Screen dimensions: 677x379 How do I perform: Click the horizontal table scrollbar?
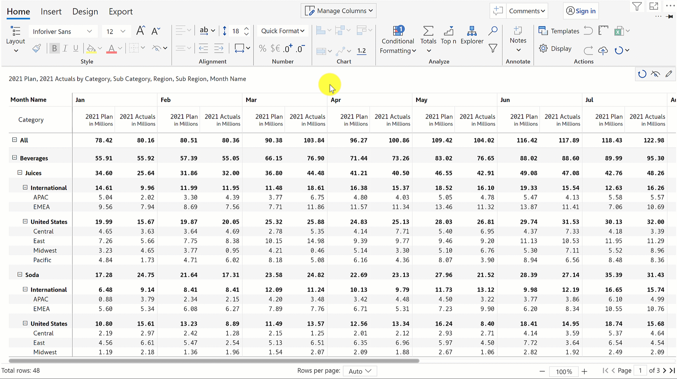(x=214, y=361)
